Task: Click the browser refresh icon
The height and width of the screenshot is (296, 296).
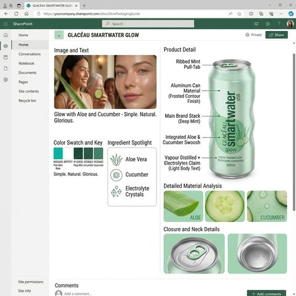Action: click(x=16, y=14)
